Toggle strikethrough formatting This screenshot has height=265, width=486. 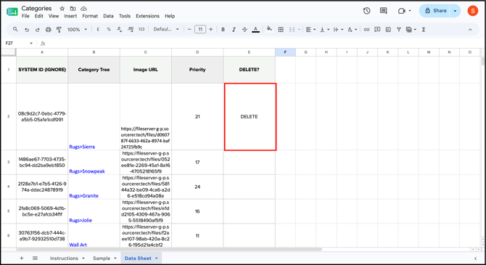point(244,30)
